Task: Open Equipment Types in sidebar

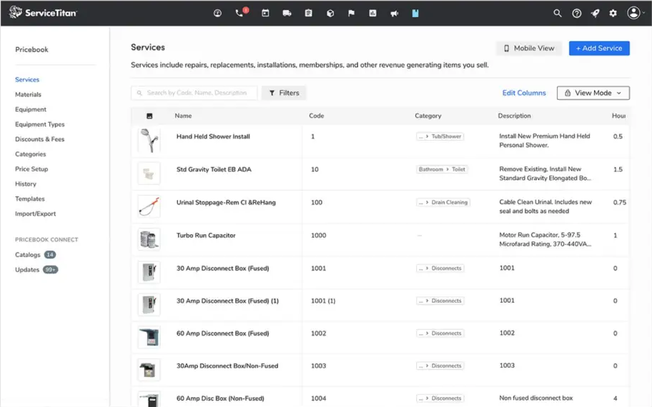Action: [40, 124]
